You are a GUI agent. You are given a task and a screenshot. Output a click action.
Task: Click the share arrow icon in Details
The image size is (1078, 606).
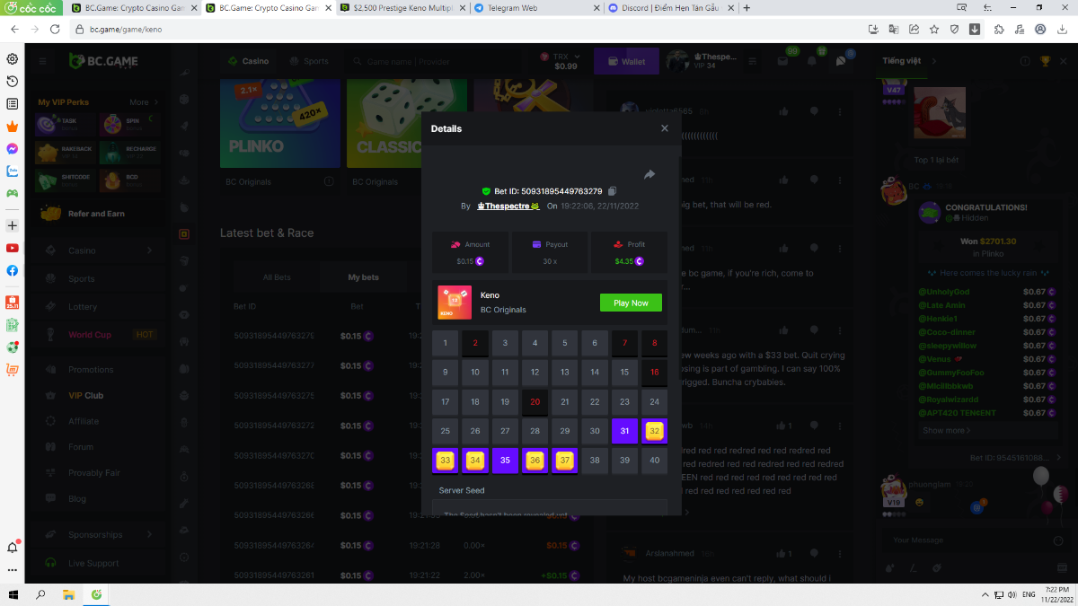tap(649, 174)
